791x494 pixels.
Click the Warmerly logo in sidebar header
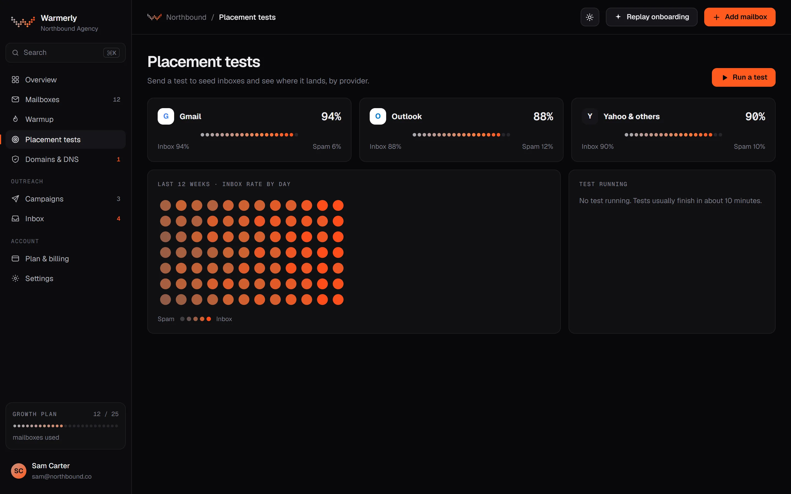[23, 22]
